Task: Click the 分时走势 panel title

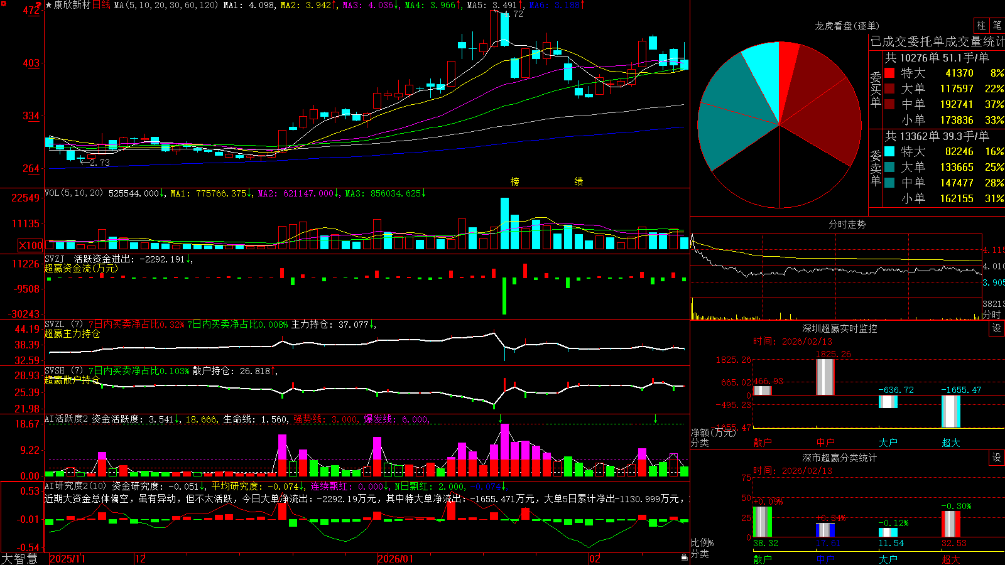Action: click(x=847, y=224)
